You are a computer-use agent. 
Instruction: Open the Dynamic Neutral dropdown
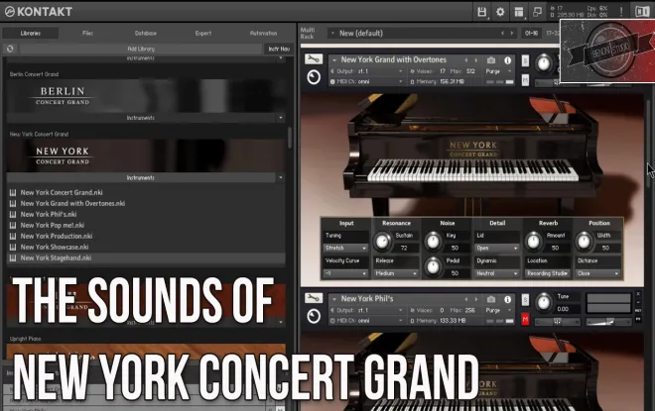496,273
